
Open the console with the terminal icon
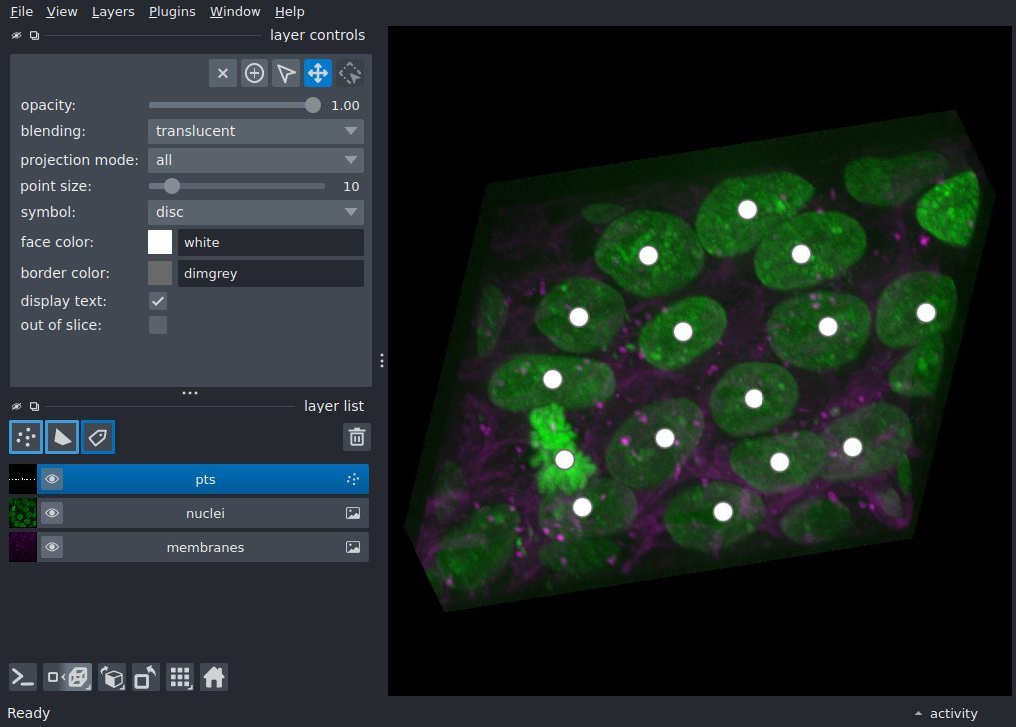23,678
